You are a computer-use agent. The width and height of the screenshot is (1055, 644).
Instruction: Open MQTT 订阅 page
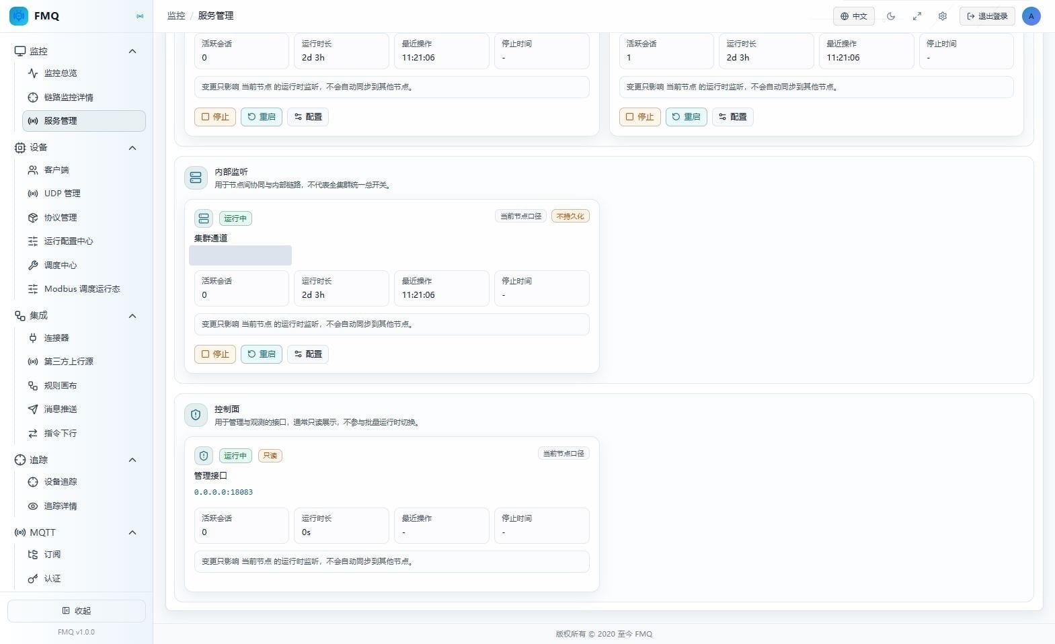(84, 555)
